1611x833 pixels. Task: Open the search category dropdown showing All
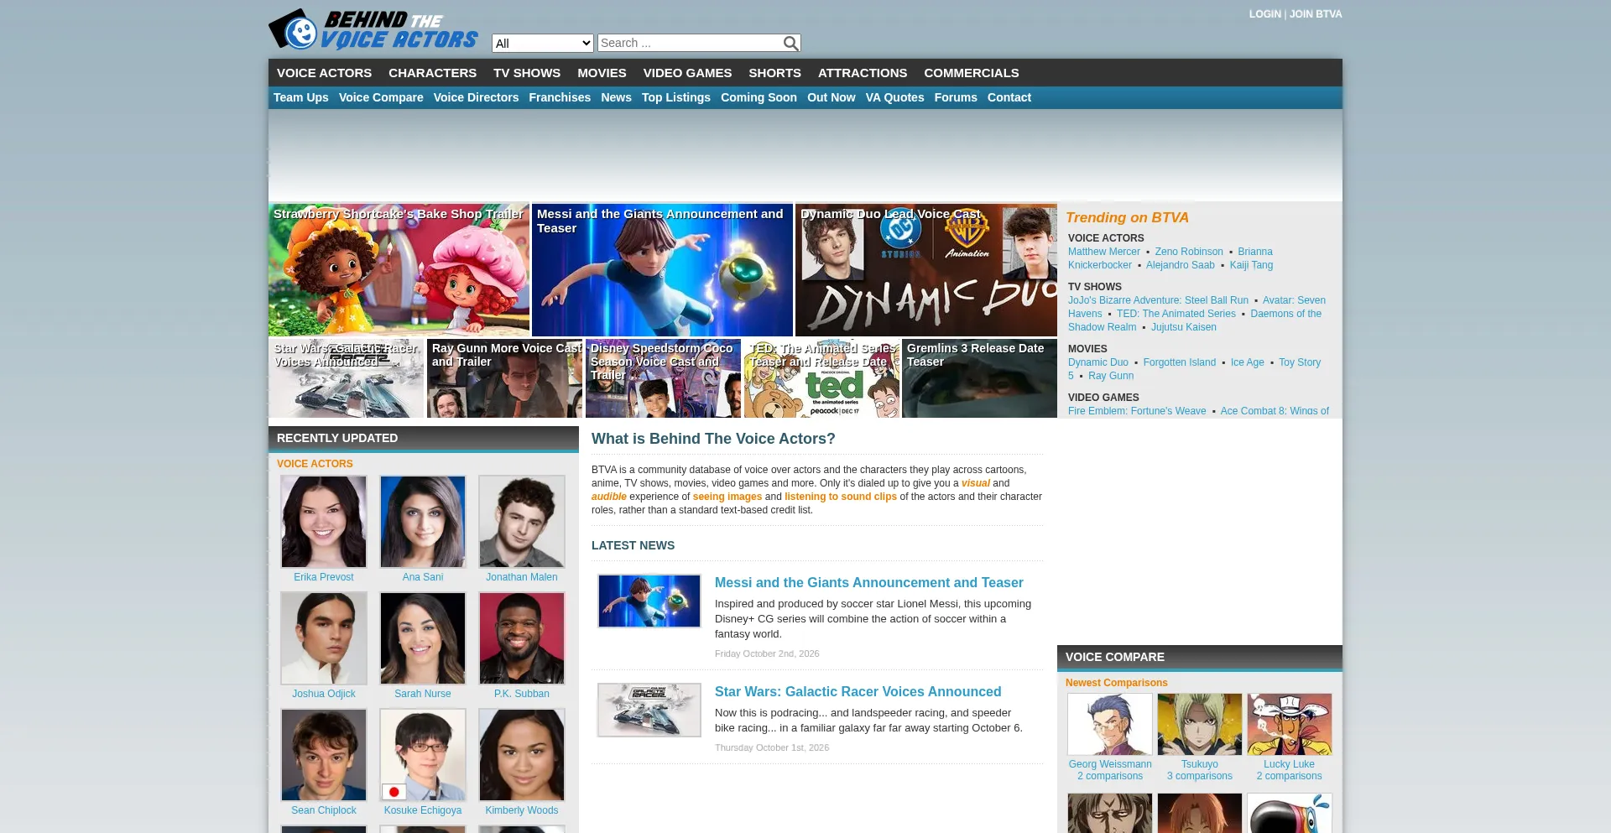543,43
